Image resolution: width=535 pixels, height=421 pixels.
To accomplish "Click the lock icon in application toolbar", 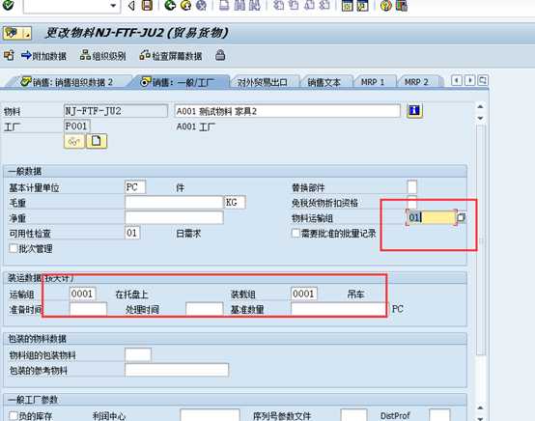I will (220, 55).
